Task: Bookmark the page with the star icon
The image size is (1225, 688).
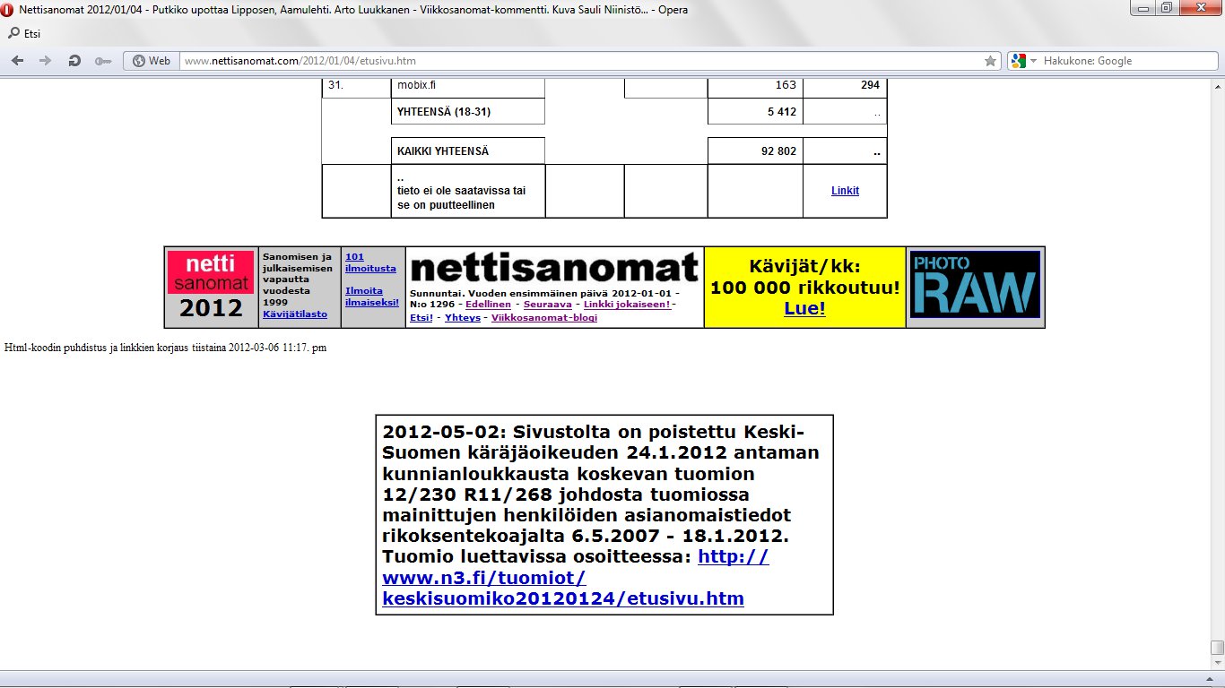Action: tap(990, 61)
